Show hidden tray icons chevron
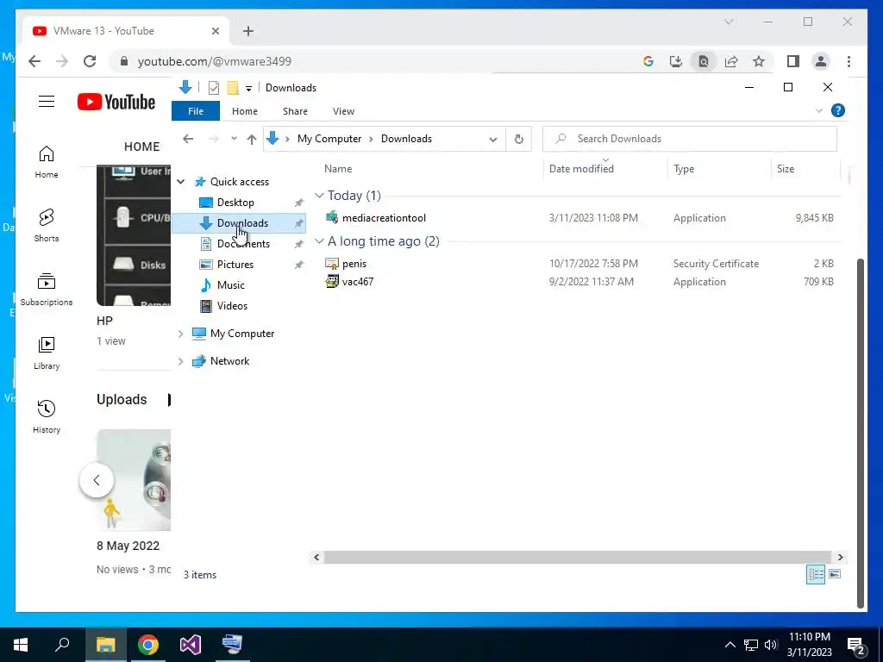This screenshot has height=662, width=883. [730, 645]
